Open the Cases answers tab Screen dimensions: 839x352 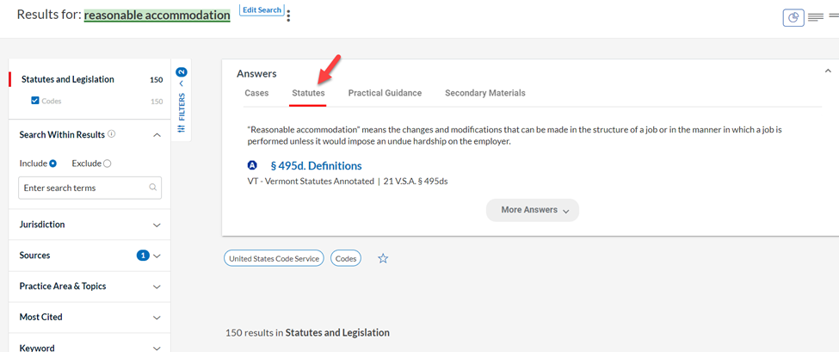point(256,93)
